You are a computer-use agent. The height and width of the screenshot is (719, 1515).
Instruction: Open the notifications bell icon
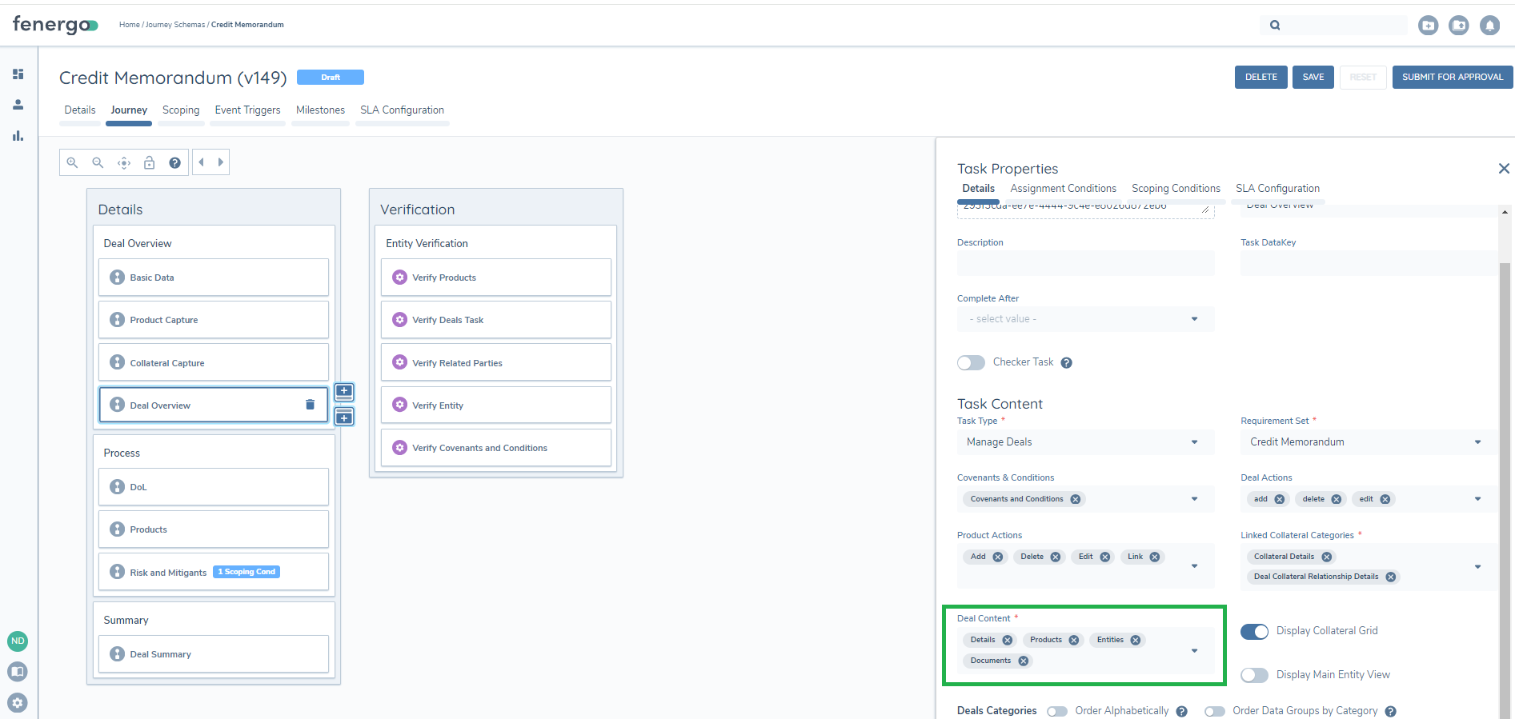[1489, 26]
